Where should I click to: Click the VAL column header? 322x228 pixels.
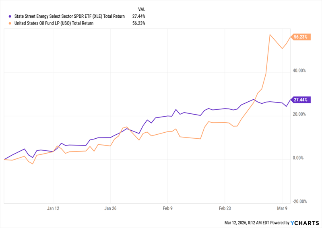pyautogui.click(x=140, y=9)
